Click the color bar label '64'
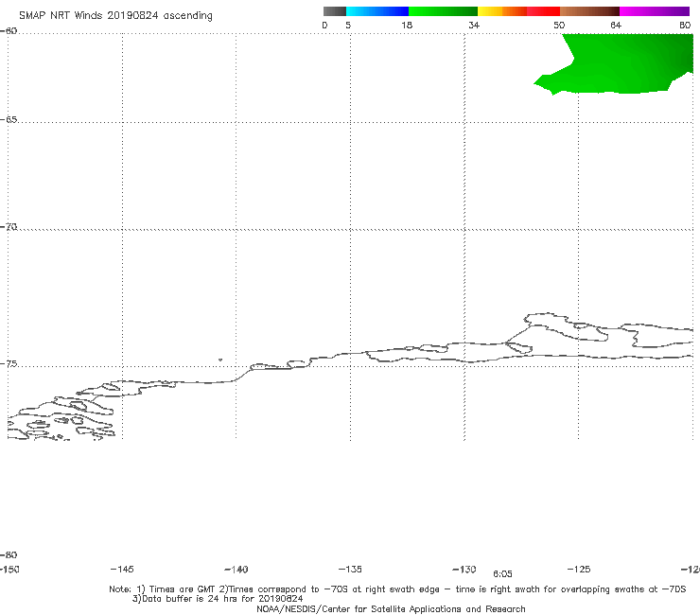The height and width of the screenshot is (615, 700). click(616, 25)
